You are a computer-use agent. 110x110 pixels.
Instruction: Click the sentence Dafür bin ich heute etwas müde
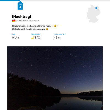coord(29,29)
